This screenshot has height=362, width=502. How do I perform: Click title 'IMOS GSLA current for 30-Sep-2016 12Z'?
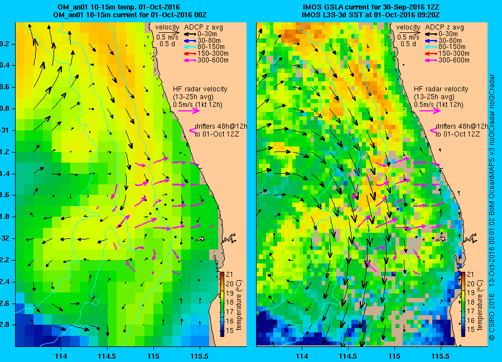point(371,7)
